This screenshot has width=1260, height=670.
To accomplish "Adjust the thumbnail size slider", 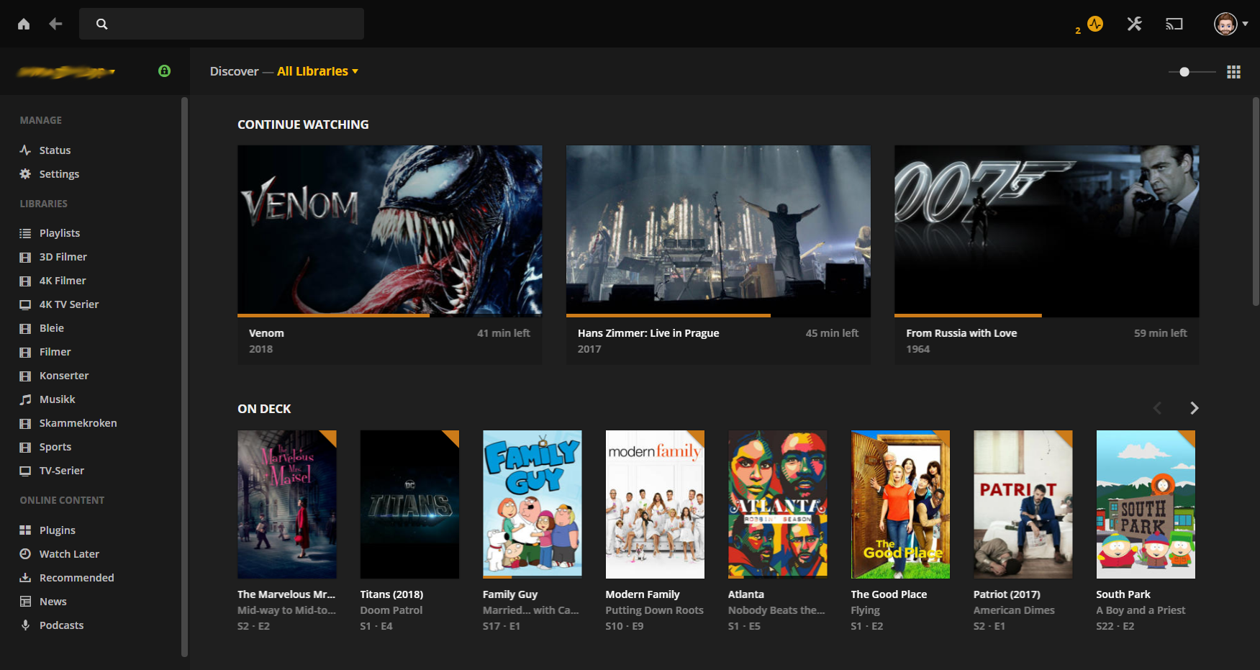I will point(1184,72).
